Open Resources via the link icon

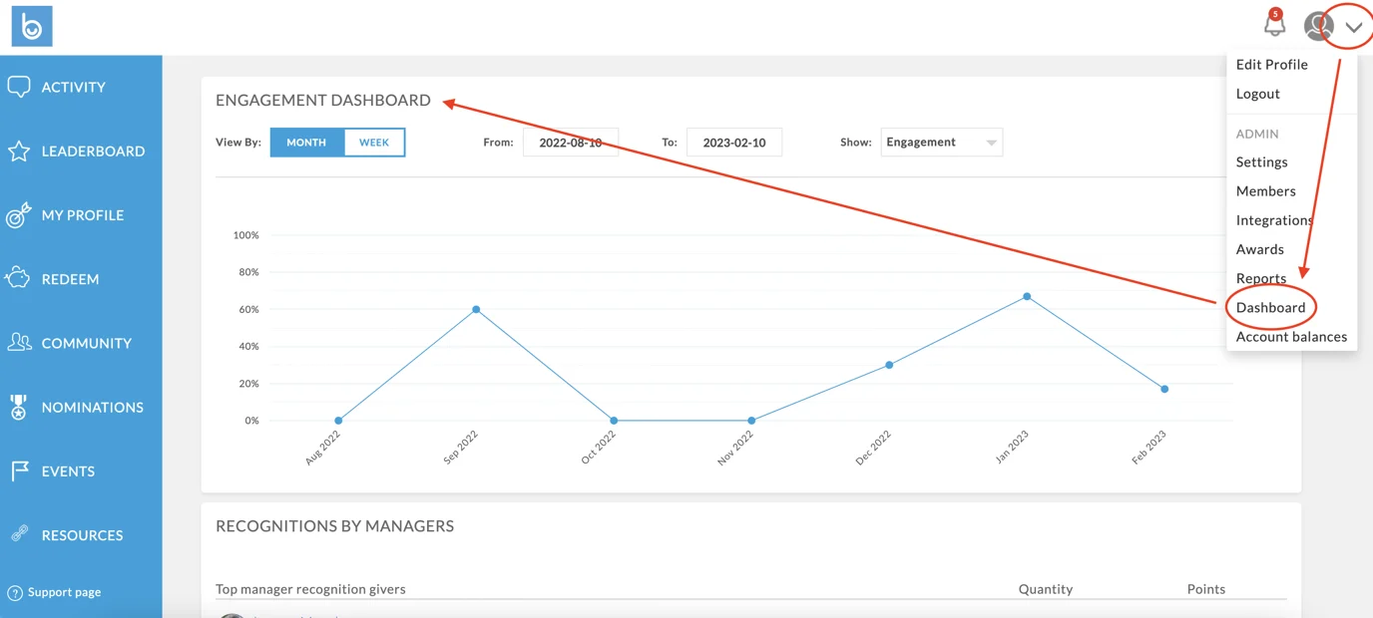click(19, 535)
